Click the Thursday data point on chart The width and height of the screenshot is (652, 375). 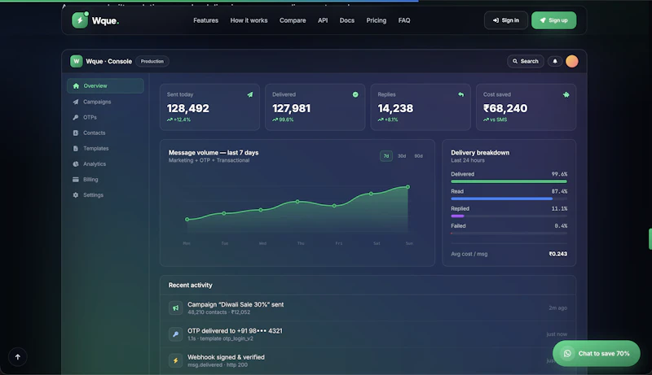[297, 202]
